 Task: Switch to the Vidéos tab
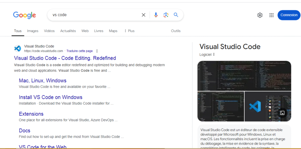[49, 31]
